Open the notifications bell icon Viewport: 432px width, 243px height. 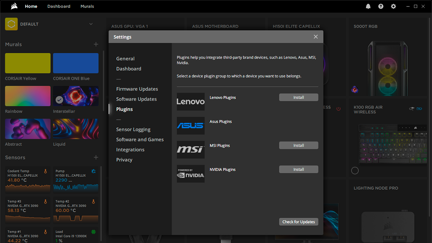tap(368, 6)
